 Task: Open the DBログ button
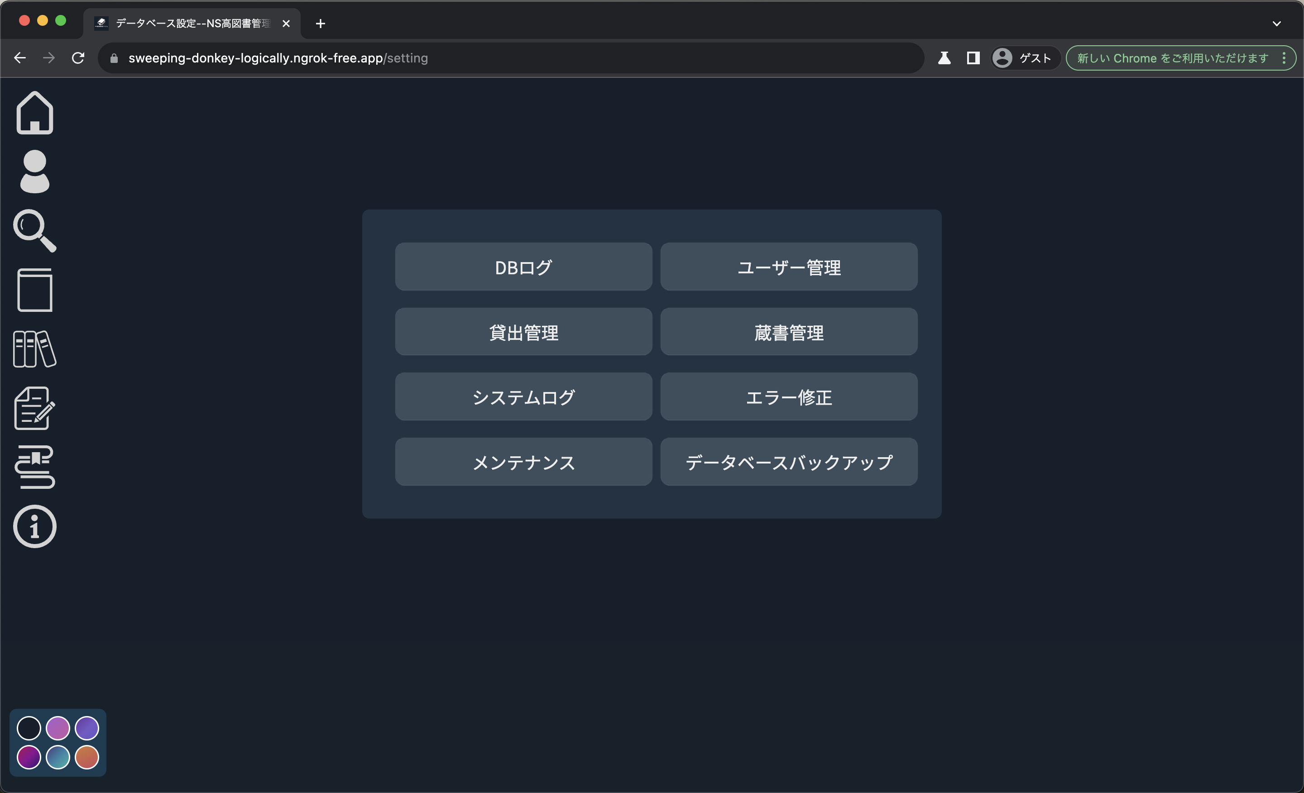(523, 267)
